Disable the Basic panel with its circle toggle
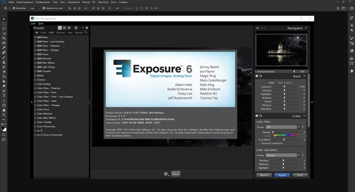 click(257, 76)
